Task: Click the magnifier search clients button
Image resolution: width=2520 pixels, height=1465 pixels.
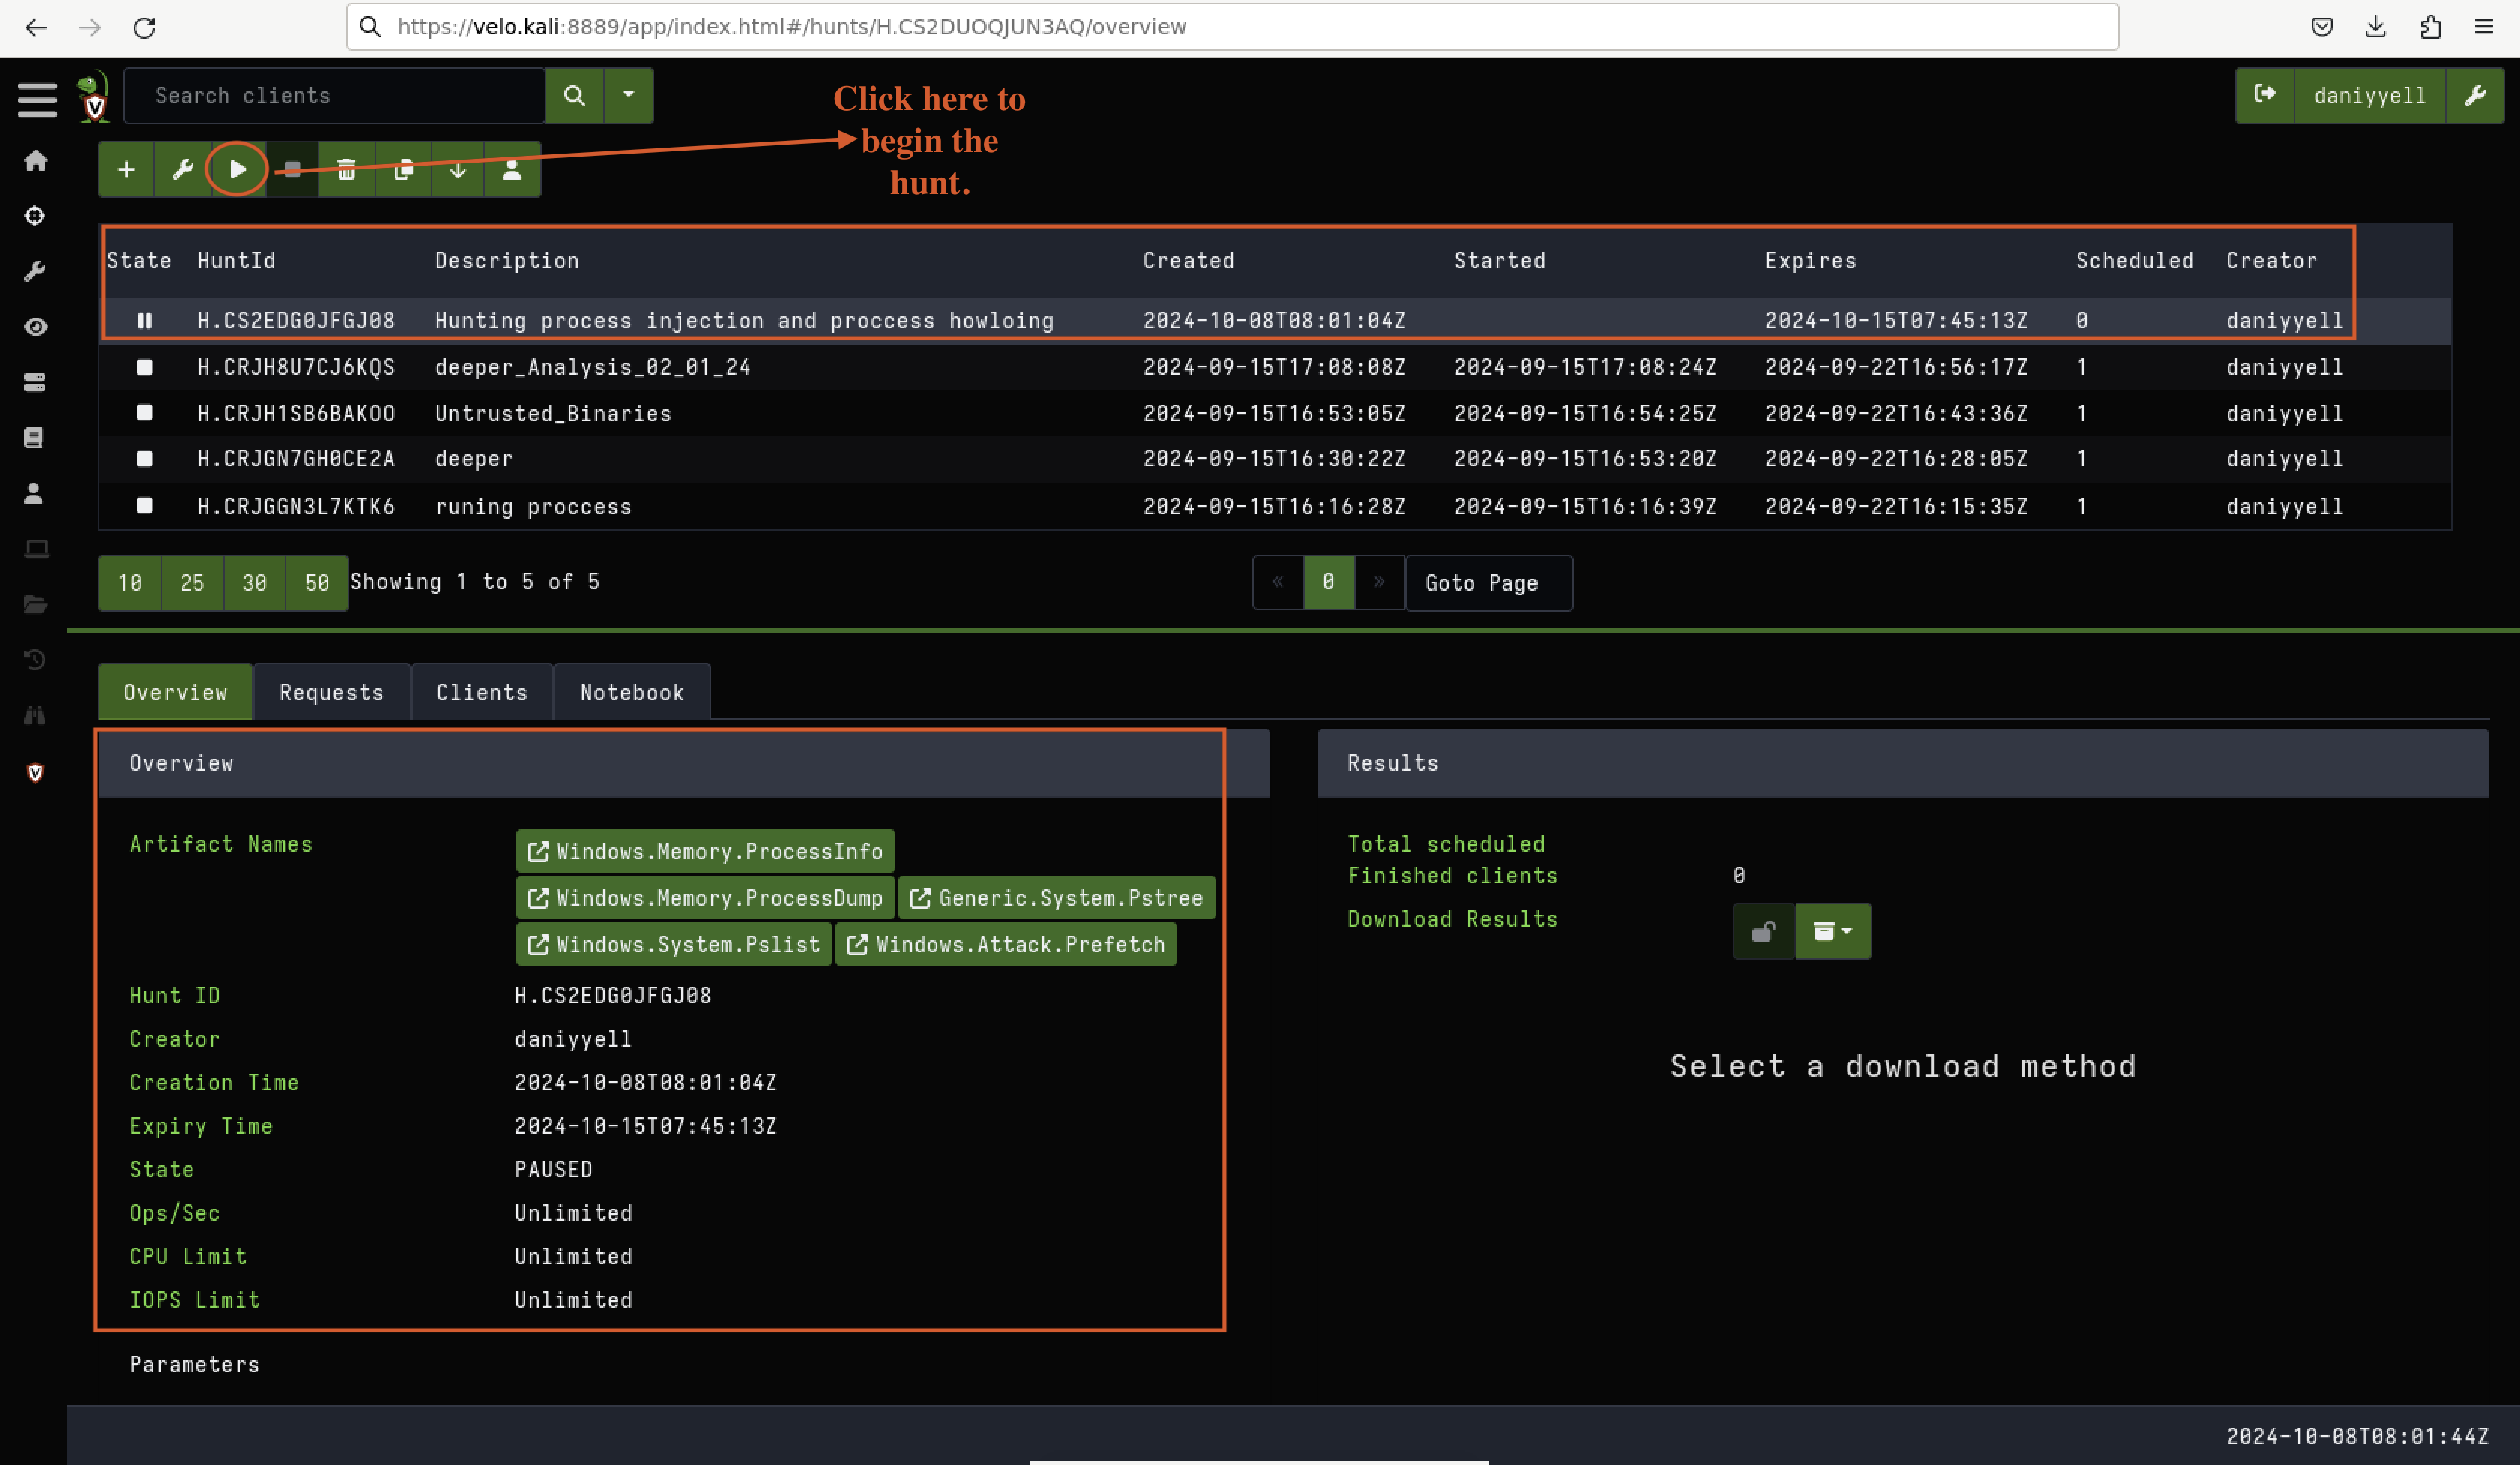Action: point(574,96)
